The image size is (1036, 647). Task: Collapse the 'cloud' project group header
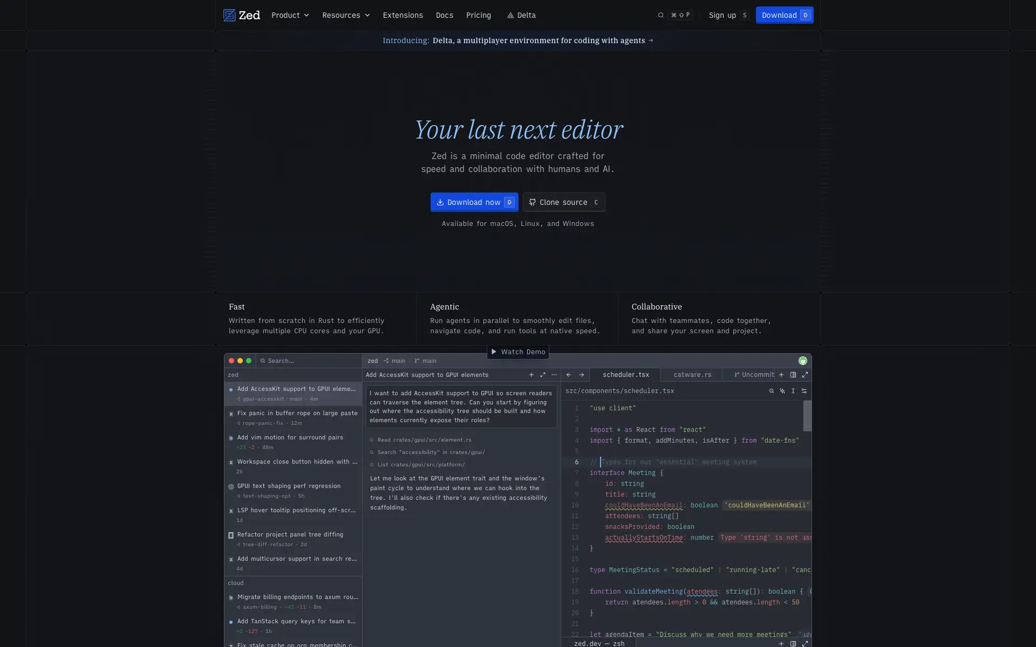293,583
